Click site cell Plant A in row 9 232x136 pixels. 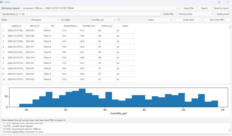tap(52, 74)
